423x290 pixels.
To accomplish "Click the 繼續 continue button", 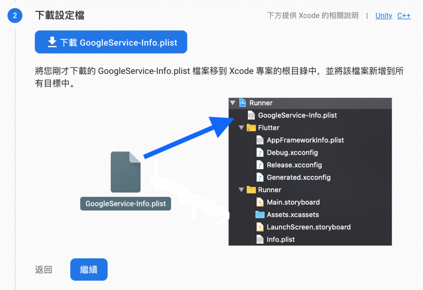I will click(x=89, y=269).
